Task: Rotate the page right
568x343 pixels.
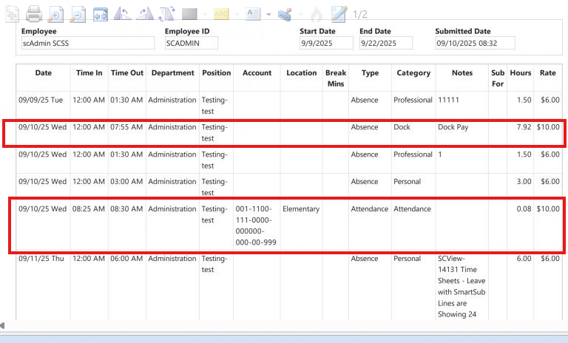Action: point(144,14)
